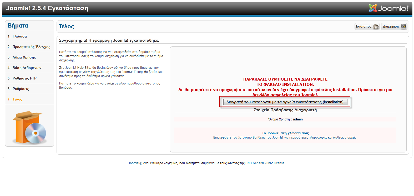Open the Joomla!® footer link

(135, 163)
